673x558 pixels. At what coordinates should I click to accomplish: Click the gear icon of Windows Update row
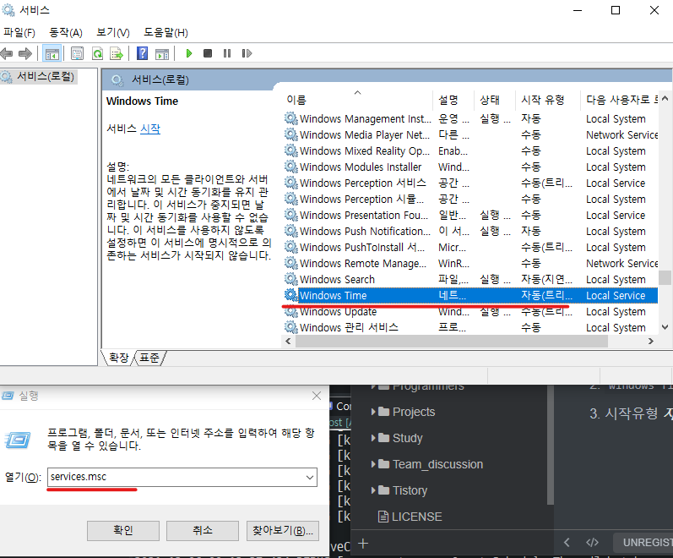(291, 311)
